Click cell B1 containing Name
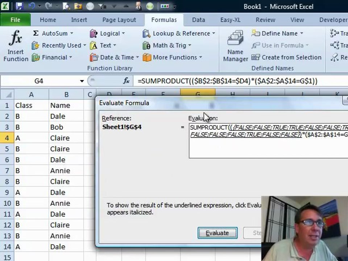Image resolution: width=348 pixels, height=261 pixels. tap(66, 105)
